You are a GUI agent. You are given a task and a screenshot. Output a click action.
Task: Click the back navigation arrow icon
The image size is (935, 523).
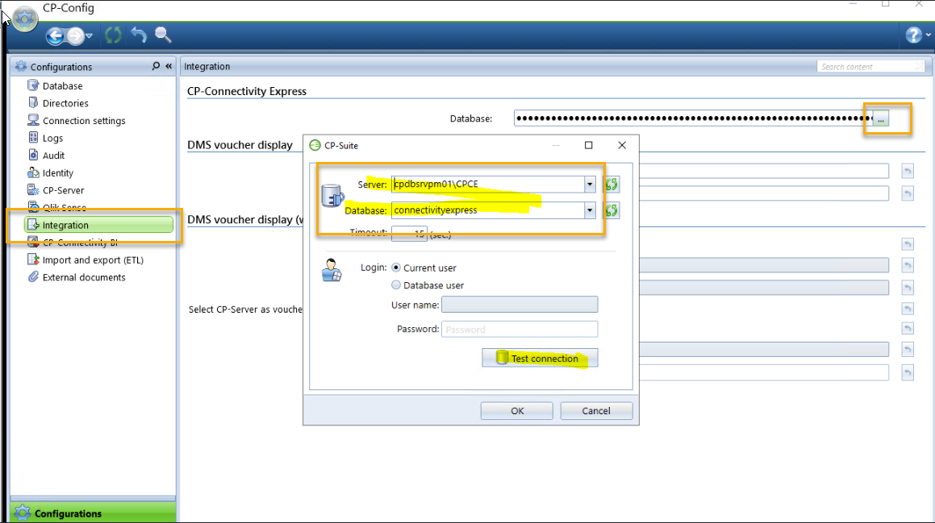point(55,35)
